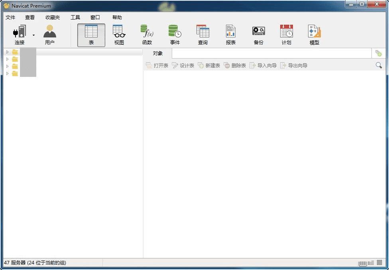The width and height of the screenshot is (389, 270).
Task: Open the 工具 menu
Action: pyautogui.click(x=75, y=18)
